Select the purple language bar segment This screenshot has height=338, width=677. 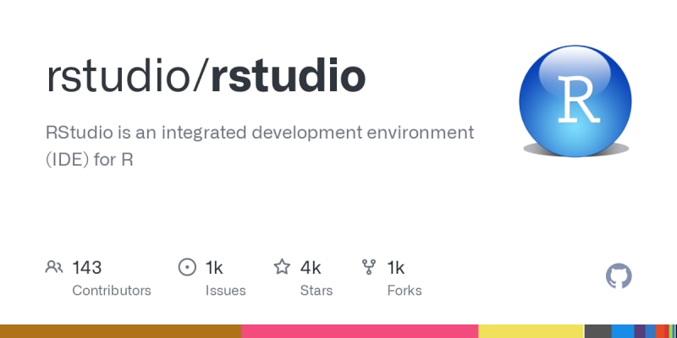coord(640,331)
